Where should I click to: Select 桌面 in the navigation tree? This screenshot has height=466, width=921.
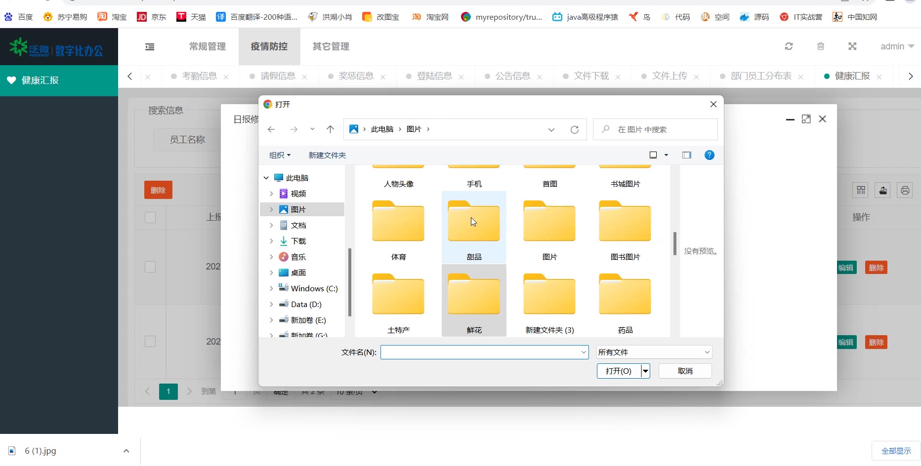pos(298,272)
